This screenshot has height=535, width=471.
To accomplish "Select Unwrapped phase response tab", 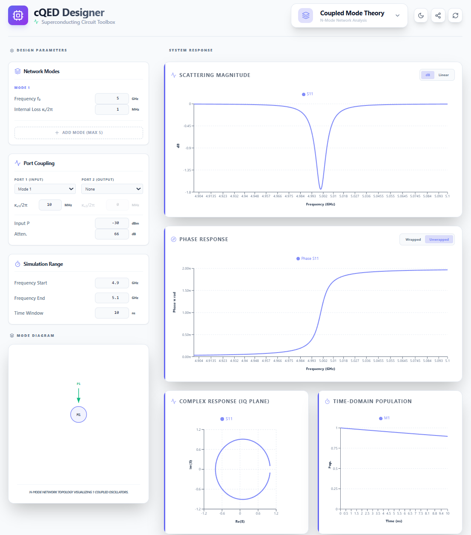I will (439, 240).
